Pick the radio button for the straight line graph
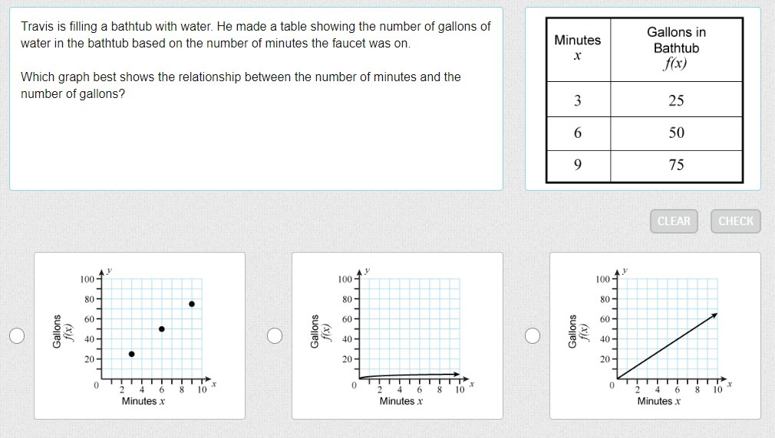The width and height of the screenshot is (775, 438). click(x=533, y=335)
